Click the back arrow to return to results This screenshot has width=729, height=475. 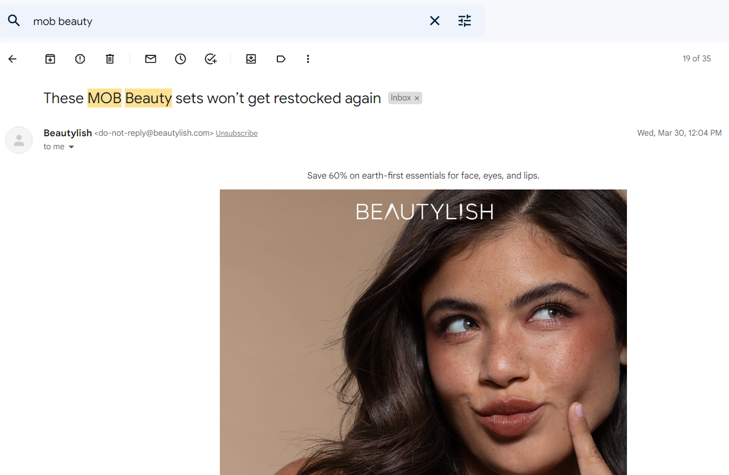click(12, 59)
